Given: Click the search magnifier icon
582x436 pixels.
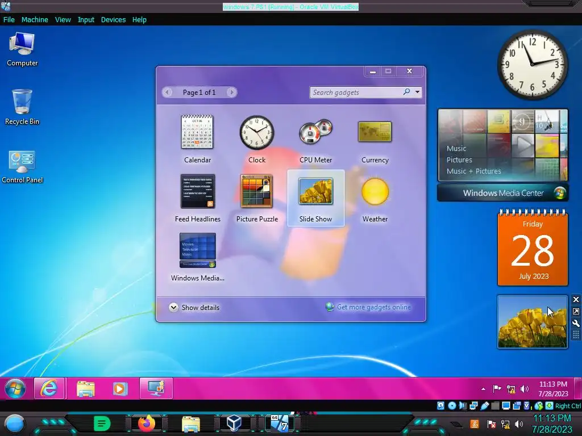Looking at the screenshot, I should click(x=407, y=91).
